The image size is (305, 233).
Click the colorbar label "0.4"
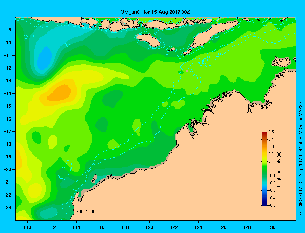click(271, 139)
